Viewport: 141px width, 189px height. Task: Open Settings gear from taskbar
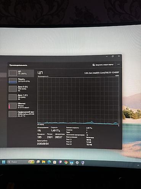pos(77,163)
